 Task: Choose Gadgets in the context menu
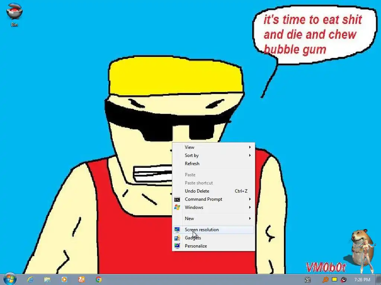214,238
